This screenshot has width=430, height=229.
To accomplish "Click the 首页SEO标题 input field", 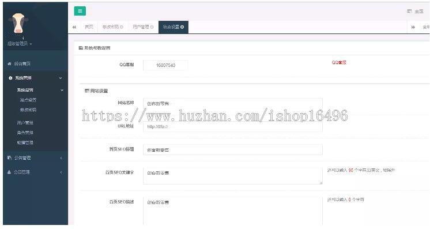I will pyautogui.click(x=233, y=150).
